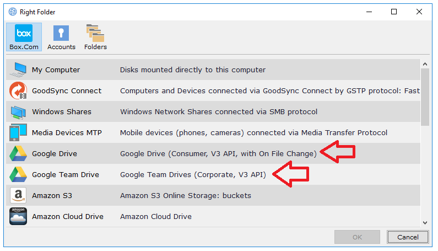
Task: Click the Amazon S3 icon
Action: tap(18, 196)
